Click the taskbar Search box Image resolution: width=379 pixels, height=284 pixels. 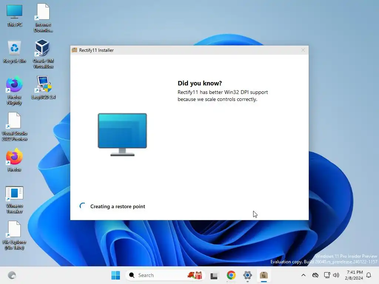pos(165,275)
